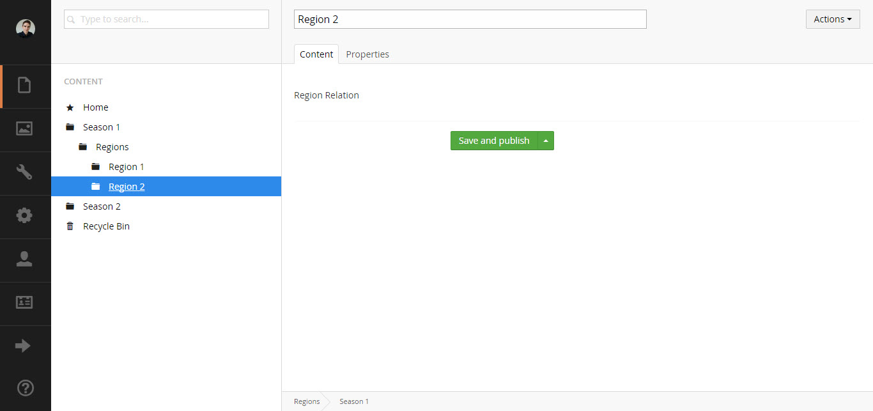Viewport: 873px width, 411px height.
Task: Select Home in the content tree
Action: (x=95, y=107)
